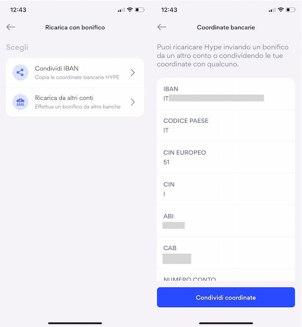The image size is (302, 327).
Task: Tap the redacted ABI value
Action: coord(173,225)
